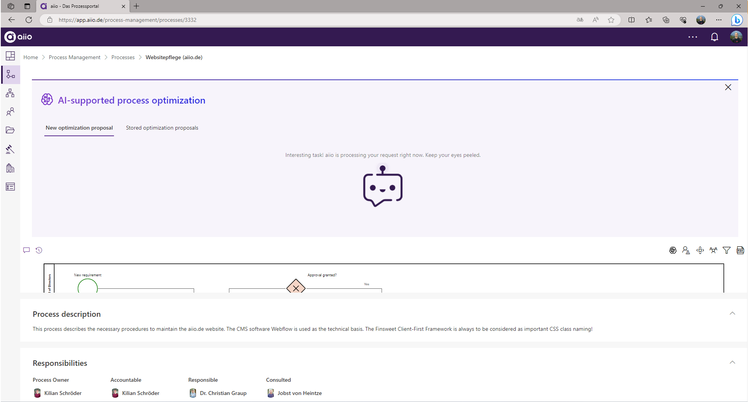Switch to Stored optimization proposals tab
Viewport: 748px width, 402px height.
[162, 128]
